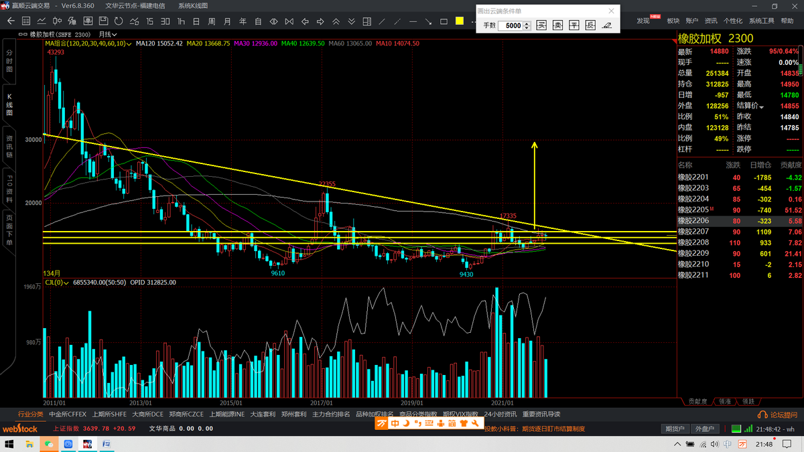Open the 资讯 menu

(x=711, y=21)
